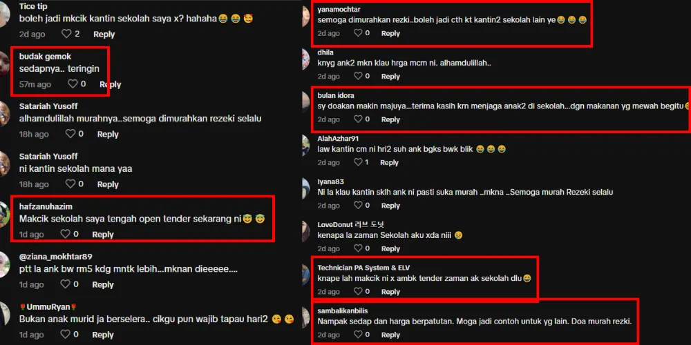Tap heart on hafzanuhazim's comment

click(x=65, y=235)
